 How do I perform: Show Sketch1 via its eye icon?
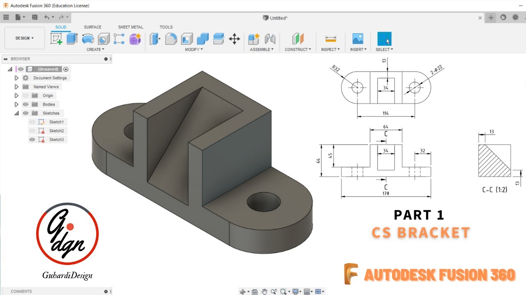coord(32,122)
